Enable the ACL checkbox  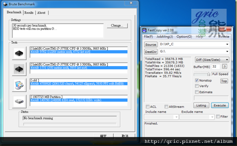[x=148, y=107]
